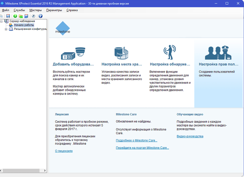This screenshot has width=244, height=177.
Task: Open help via the blue question mark icon
Action: pyautogui.click(x=40, y=16)
